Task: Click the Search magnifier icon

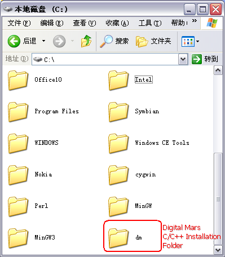Action: (106, 41)
